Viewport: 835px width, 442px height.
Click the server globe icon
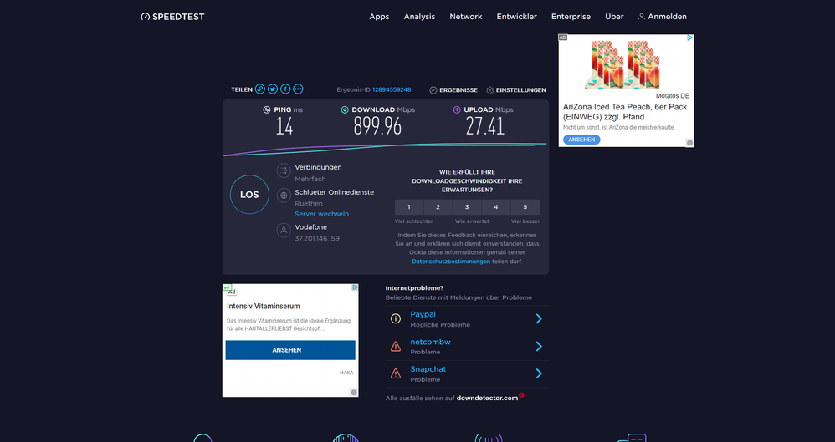pos(284,196)
